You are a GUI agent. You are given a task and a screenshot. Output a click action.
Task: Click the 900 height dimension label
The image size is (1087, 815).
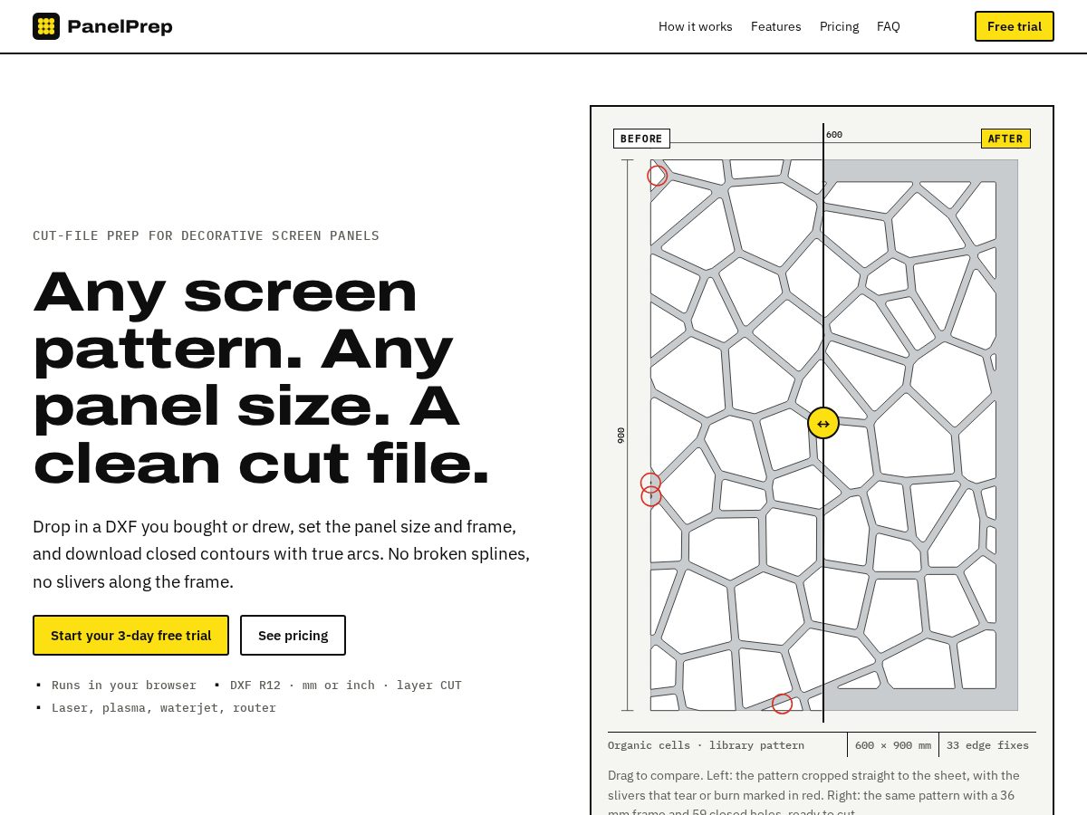pyautogui.click(x=620, y=435)
